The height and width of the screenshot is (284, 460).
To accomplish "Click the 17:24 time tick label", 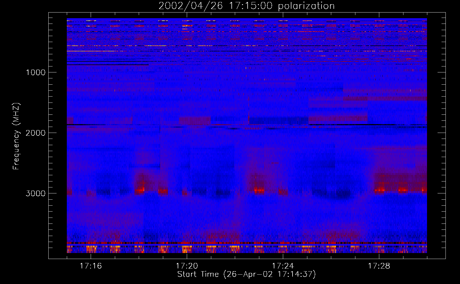I will click(x=283, y=266).
